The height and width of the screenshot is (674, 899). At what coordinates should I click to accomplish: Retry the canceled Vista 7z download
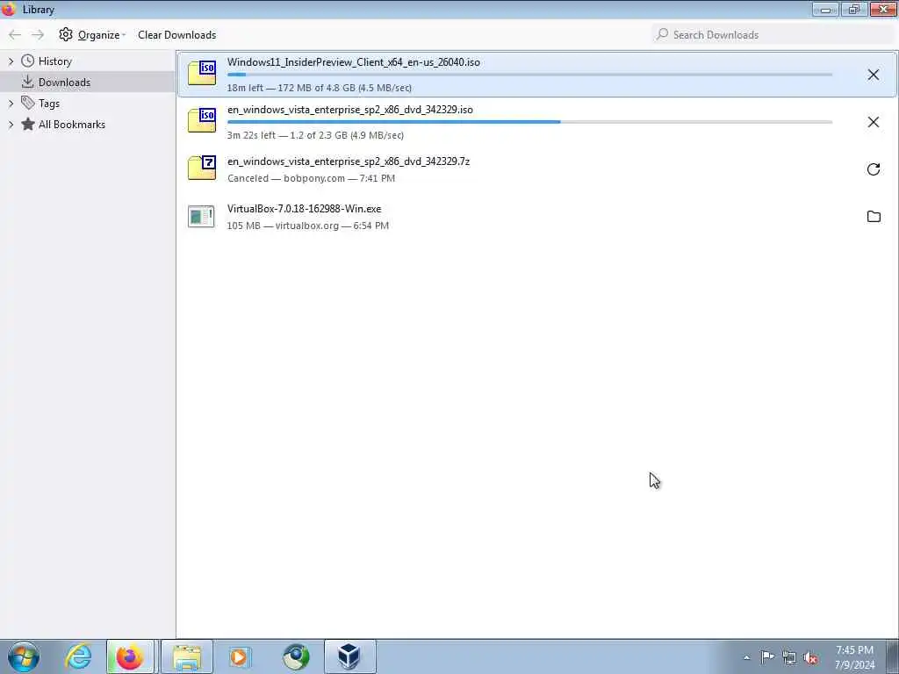pos(873,169)
